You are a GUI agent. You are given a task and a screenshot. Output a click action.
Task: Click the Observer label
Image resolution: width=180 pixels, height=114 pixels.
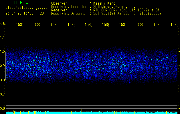coord(59,3)
